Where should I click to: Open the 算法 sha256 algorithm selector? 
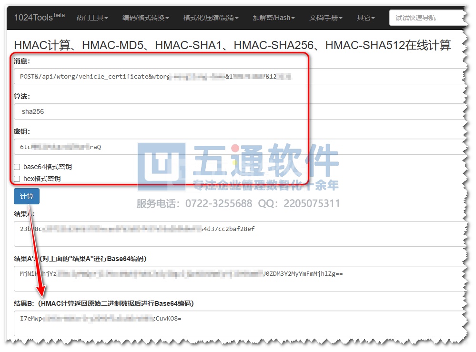[240, 111]
